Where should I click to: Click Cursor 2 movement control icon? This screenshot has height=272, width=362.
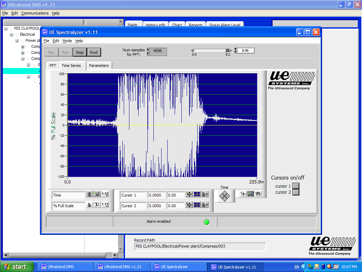point(189,205)
